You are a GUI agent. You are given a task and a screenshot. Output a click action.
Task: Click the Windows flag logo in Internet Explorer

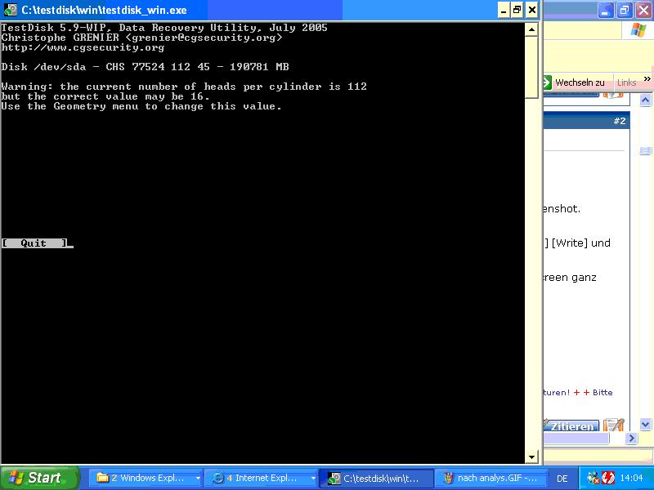point(638,30)
